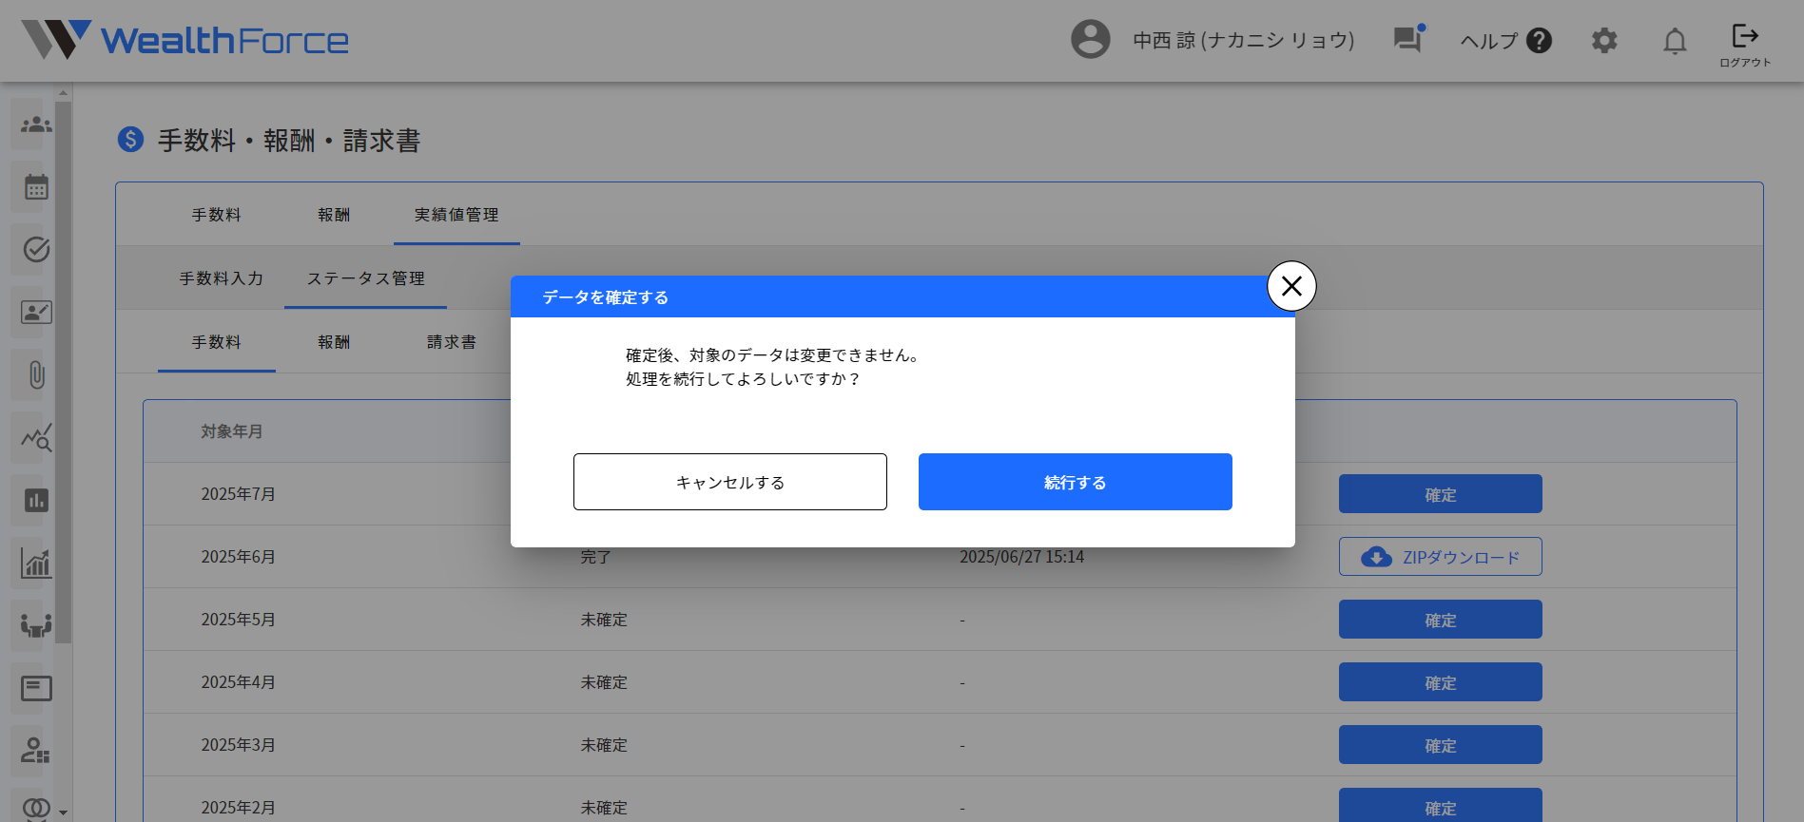Open the notifications bell icon
Viewport: 1804px width, 822px height.
pos(1675,41)
